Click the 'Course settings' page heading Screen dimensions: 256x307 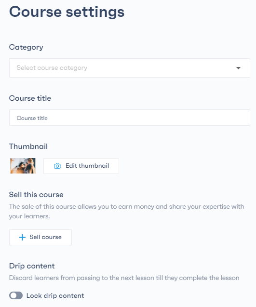pos(67,12)
